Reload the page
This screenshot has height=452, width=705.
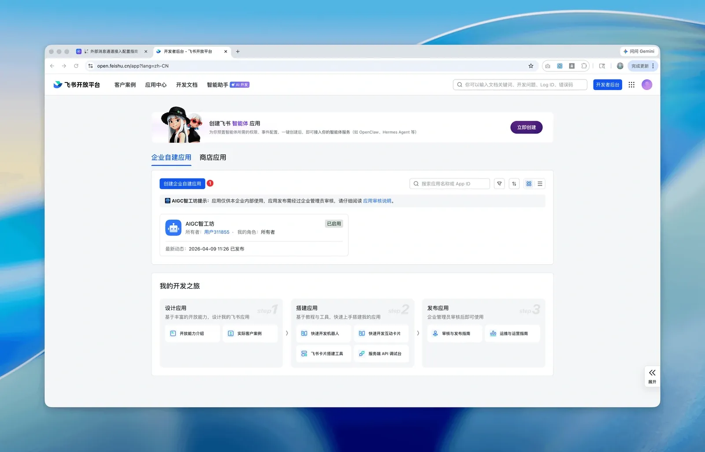[x=76, y=66]
